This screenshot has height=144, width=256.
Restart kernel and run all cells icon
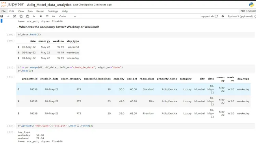[54, 16]
